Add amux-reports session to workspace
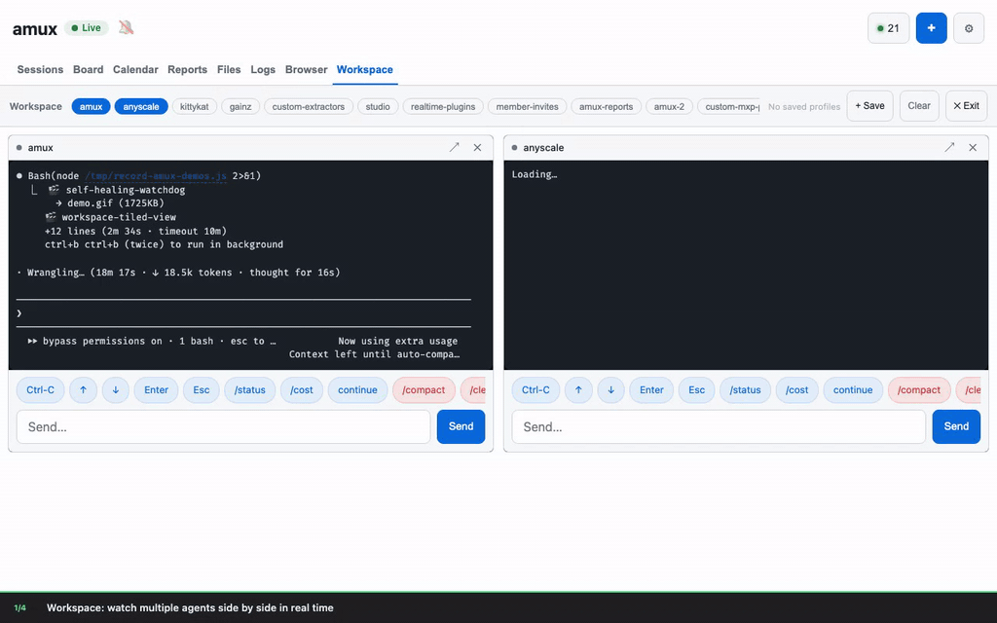This screenshot has height=623, width=997. pyautogui.click(x=606, y=106)
